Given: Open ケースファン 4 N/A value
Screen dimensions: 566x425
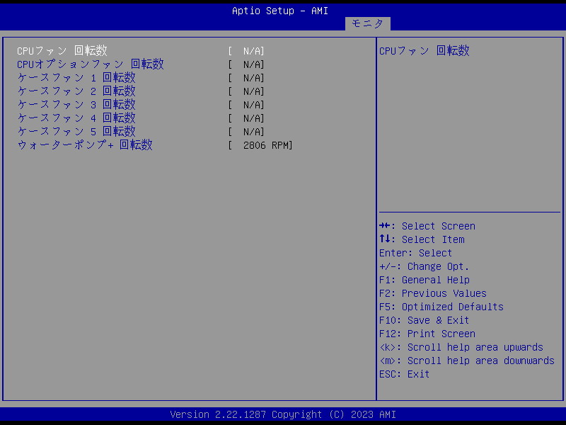Looking at the screenshot, I should tap(246, 118).
